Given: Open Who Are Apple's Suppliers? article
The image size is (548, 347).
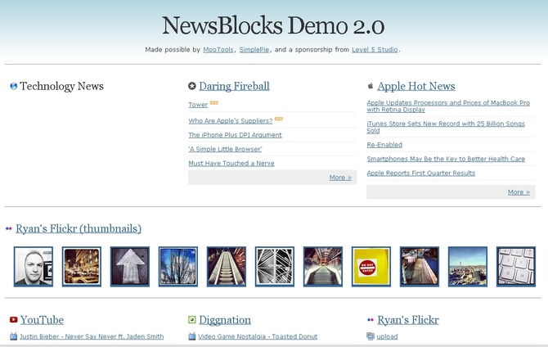Looking at the screenshot, I should click(231, 120).
